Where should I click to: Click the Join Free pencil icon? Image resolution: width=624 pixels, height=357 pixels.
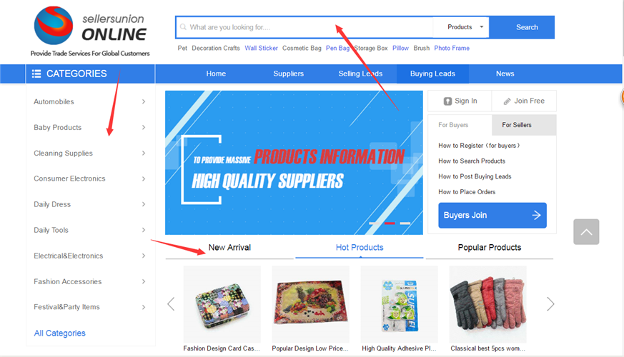click(x=507, y=101)
